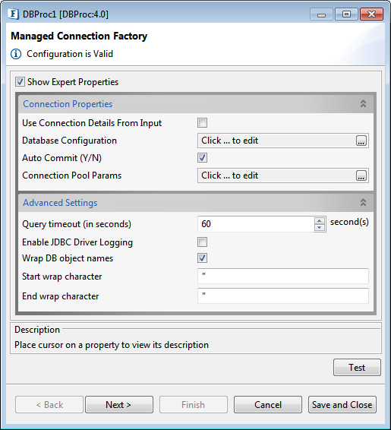Decrease Query timeout with the down arrow

tap(319, 228)
